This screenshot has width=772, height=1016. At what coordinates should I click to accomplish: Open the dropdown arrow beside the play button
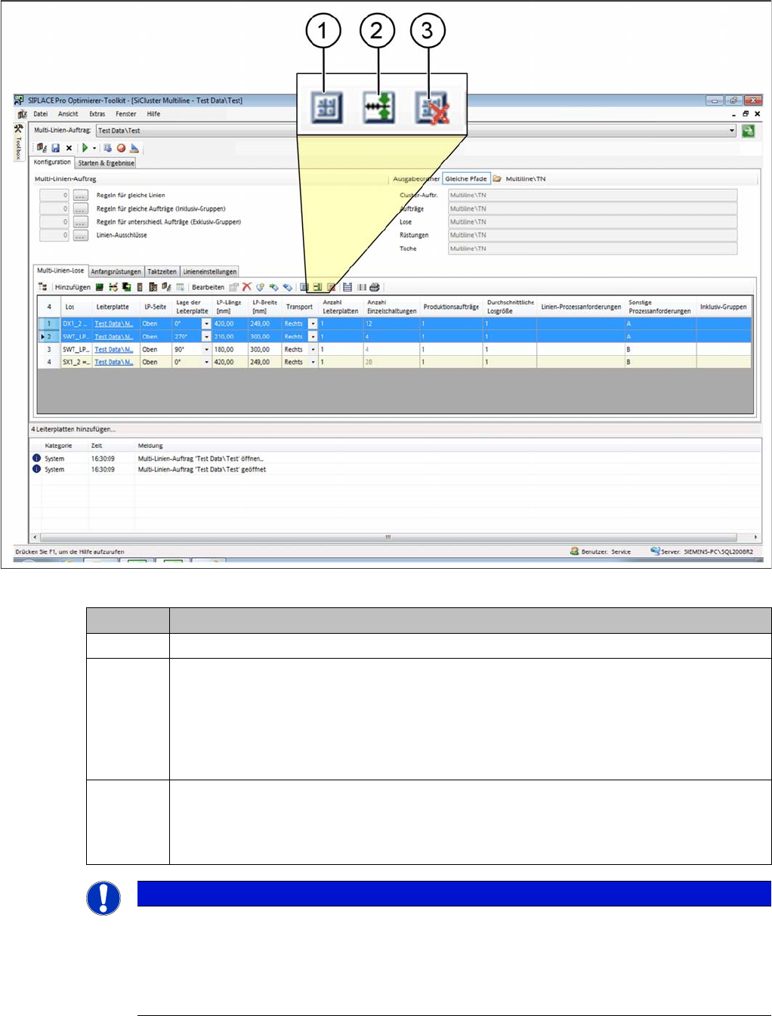point(94,148)
